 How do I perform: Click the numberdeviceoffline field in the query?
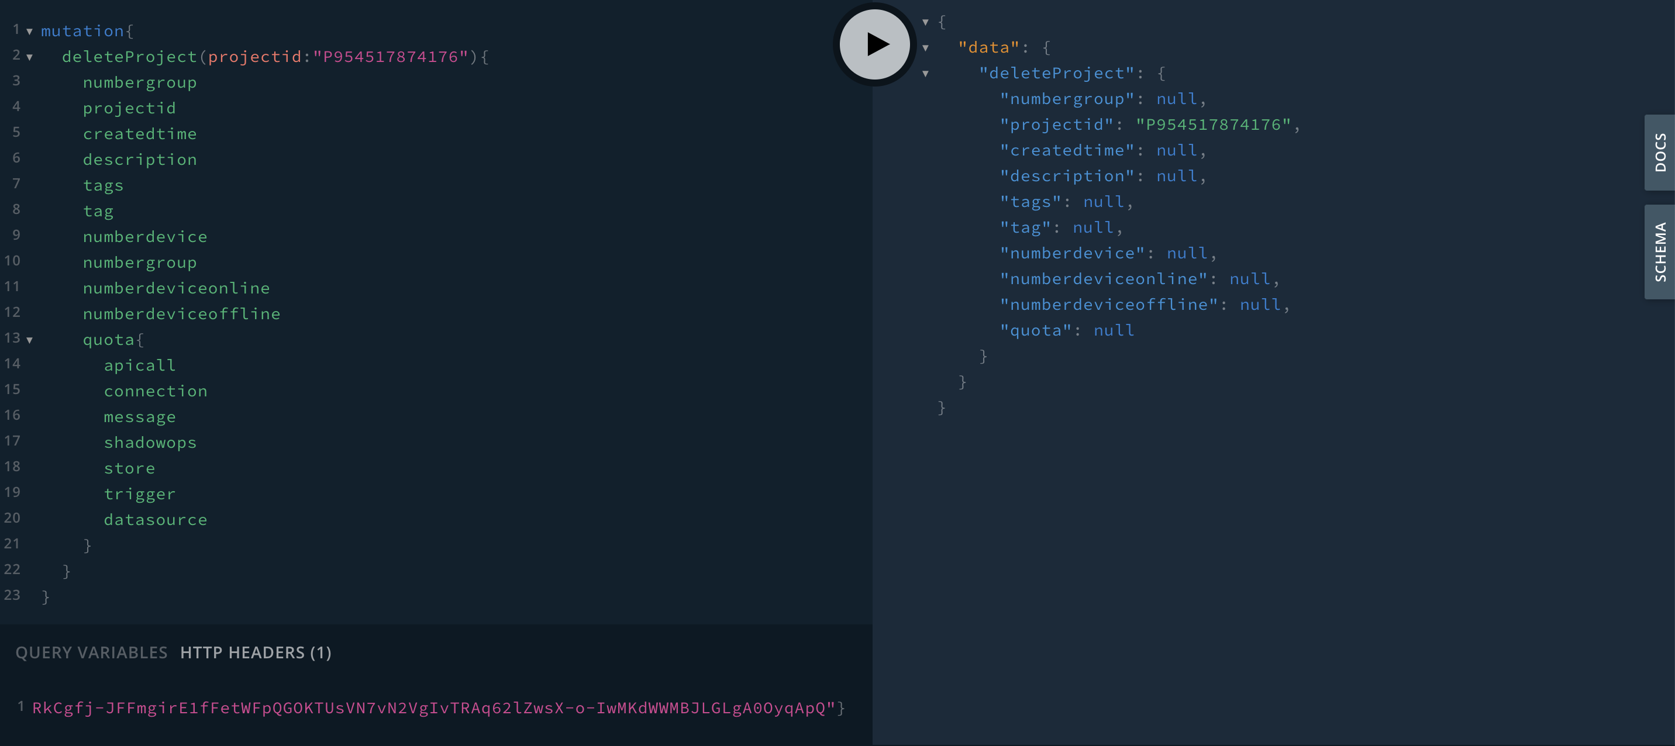(181, 314)
